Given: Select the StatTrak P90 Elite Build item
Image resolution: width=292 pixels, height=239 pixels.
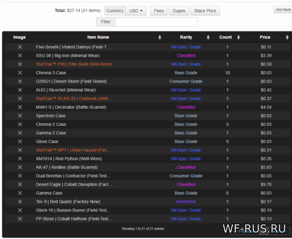Looking at the screenshot, I should [x=74, y=64].
